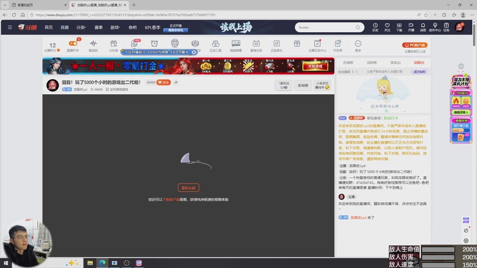Open the 关注 heart icon in header

click(387, 27)
